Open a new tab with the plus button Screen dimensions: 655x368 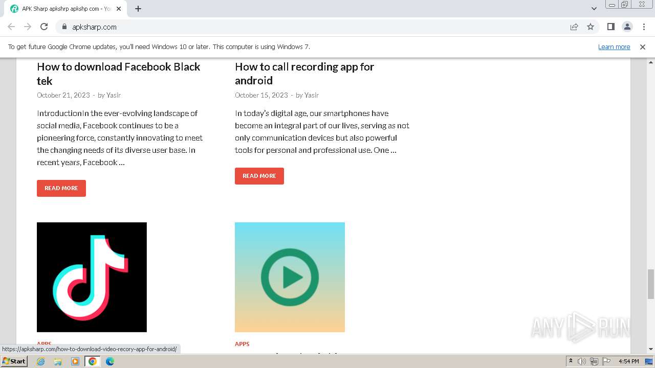[138, 9]
